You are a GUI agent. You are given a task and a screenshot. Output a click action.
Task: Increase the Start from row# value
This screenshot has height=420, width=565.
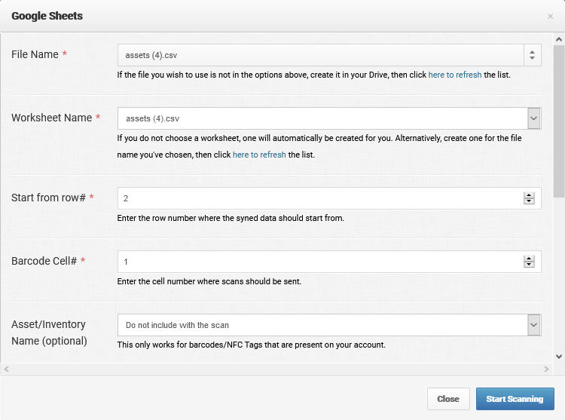click(x=529, y=195)
